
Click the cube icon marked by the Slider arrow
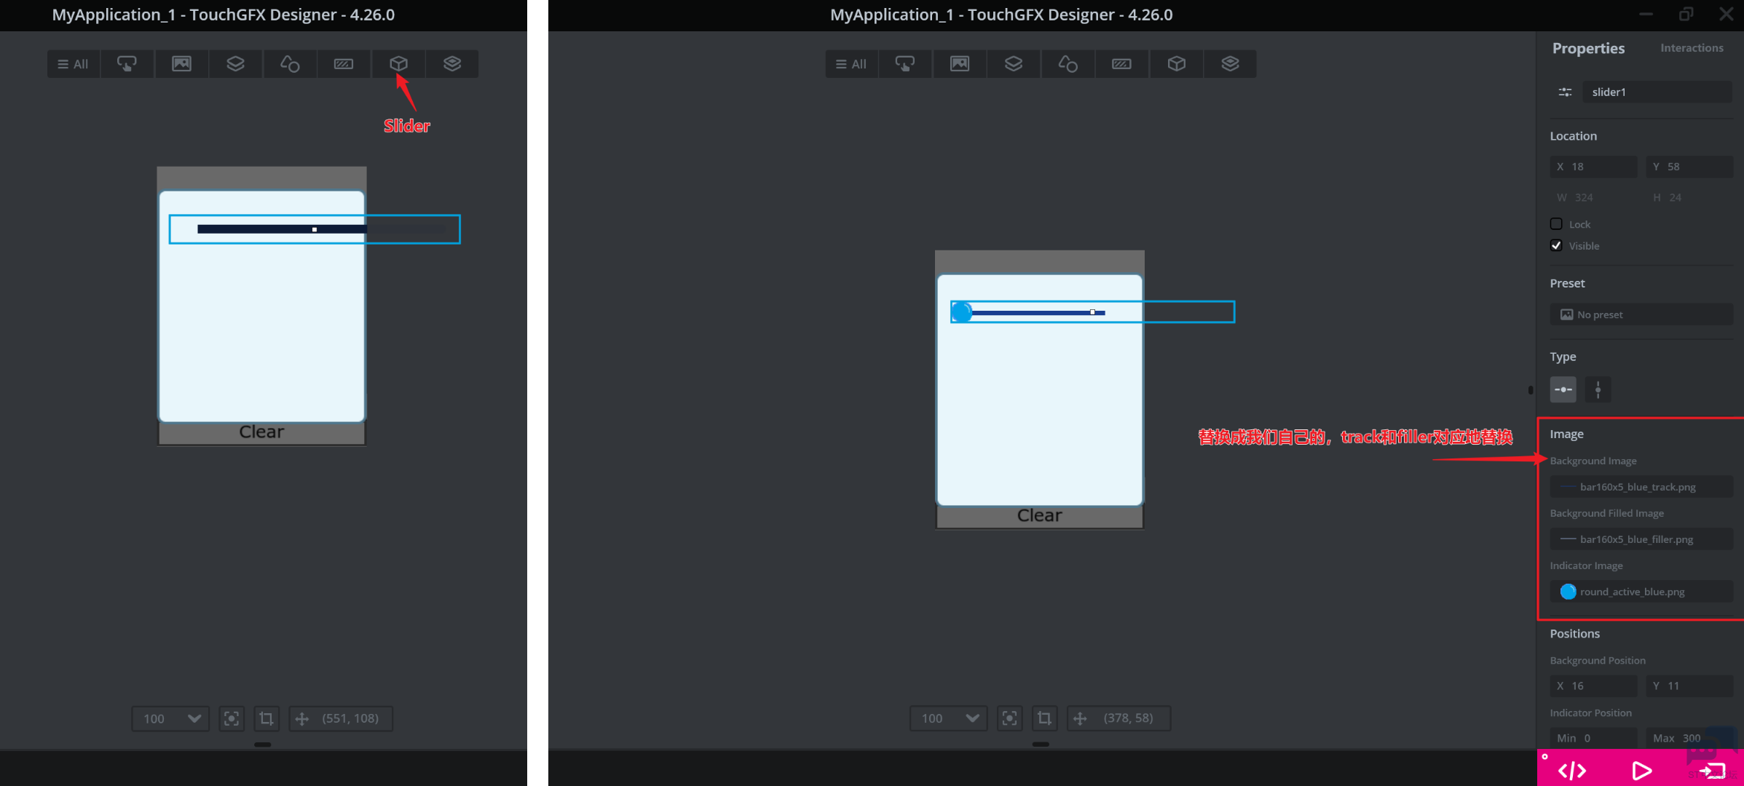point(398,64)
